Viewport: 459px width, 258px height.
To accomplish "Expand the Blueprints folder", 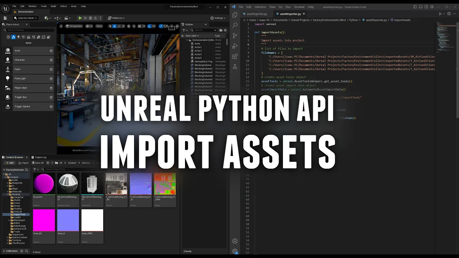I will coord(7,183).
